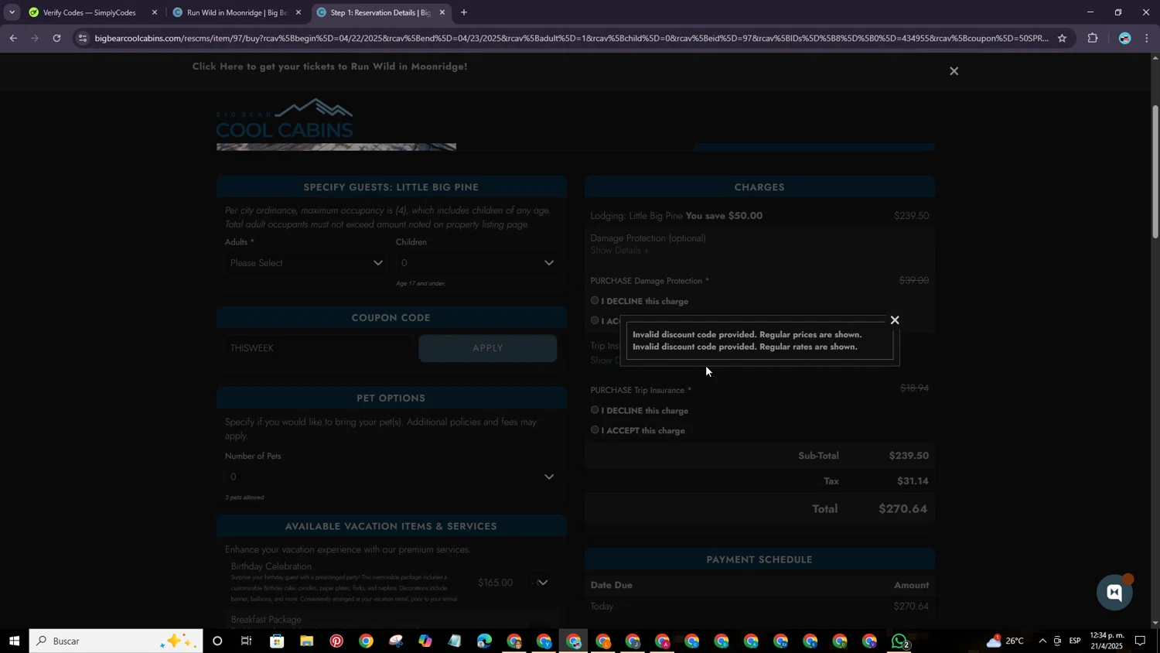Go back to previous page
The width and height of the screenshot is (1160, 653).
click(13, 38)
